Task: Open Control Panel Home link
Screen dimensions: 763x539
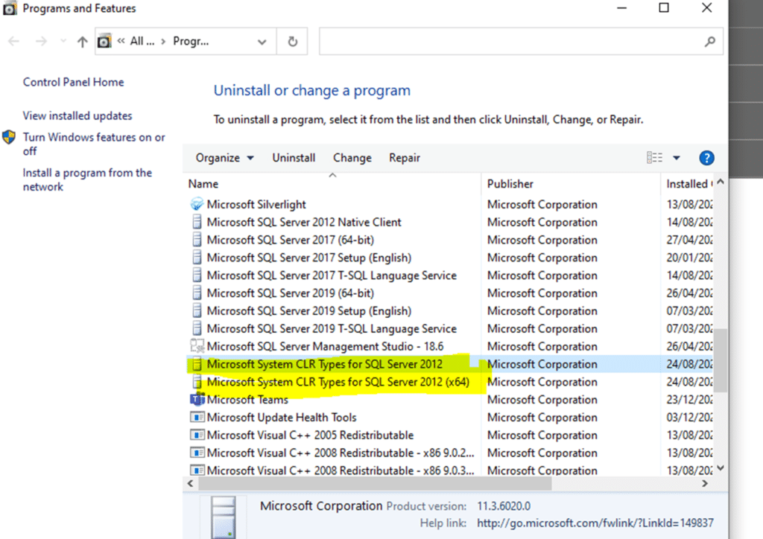Action: coord(74,82)
